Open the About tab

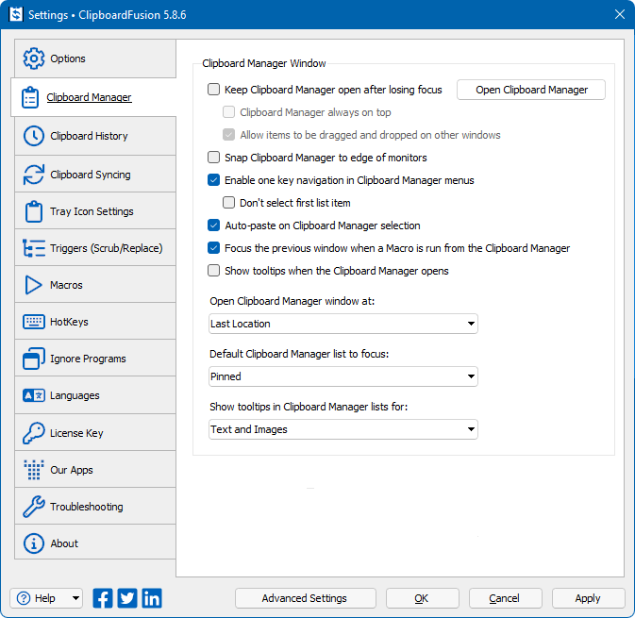95,543
